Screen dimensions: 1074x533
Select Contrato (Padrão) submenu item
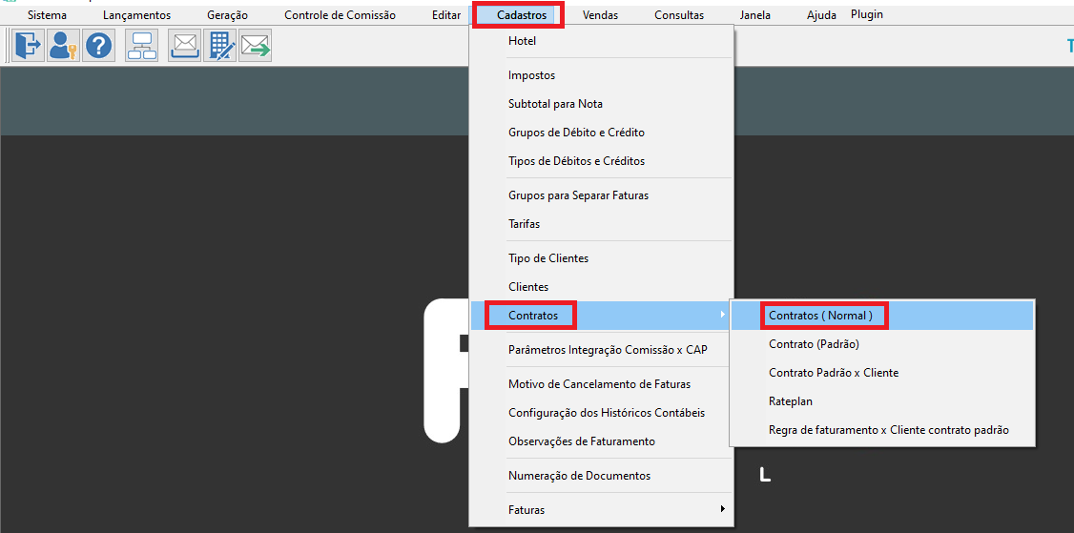click(x=882, y=344)
